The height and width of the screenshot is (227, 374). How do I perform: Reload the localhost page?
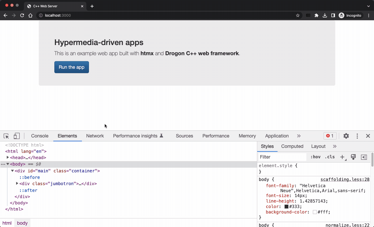coord(22,16)
